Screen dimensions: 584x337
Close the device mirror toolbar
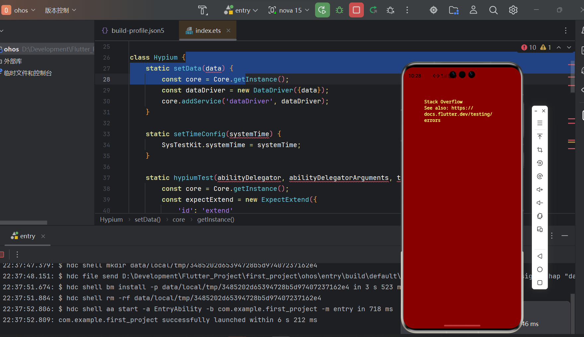543,111
